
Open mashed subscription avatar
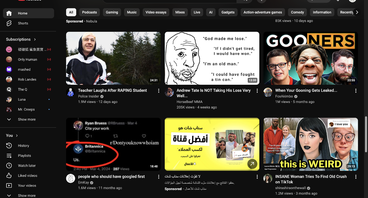click(x=9, y=70)
